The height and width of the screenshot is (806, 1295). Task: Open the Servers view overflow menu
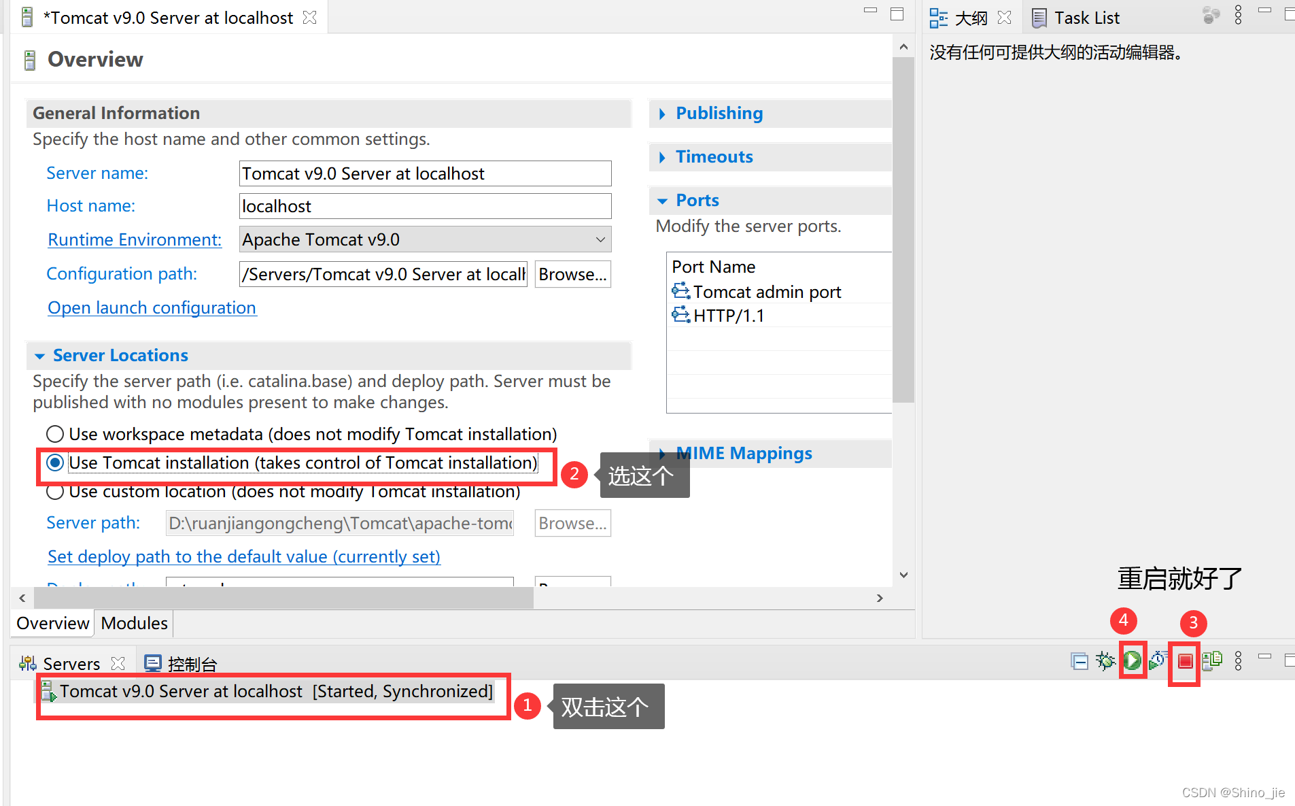coord(1238,661)
